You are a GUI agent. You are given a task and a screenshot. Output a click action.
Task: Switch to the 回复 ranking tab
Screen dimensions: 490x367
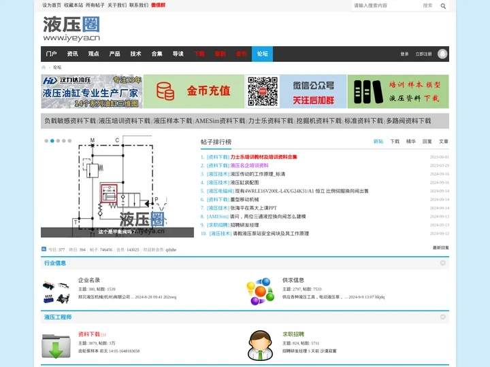427,141
